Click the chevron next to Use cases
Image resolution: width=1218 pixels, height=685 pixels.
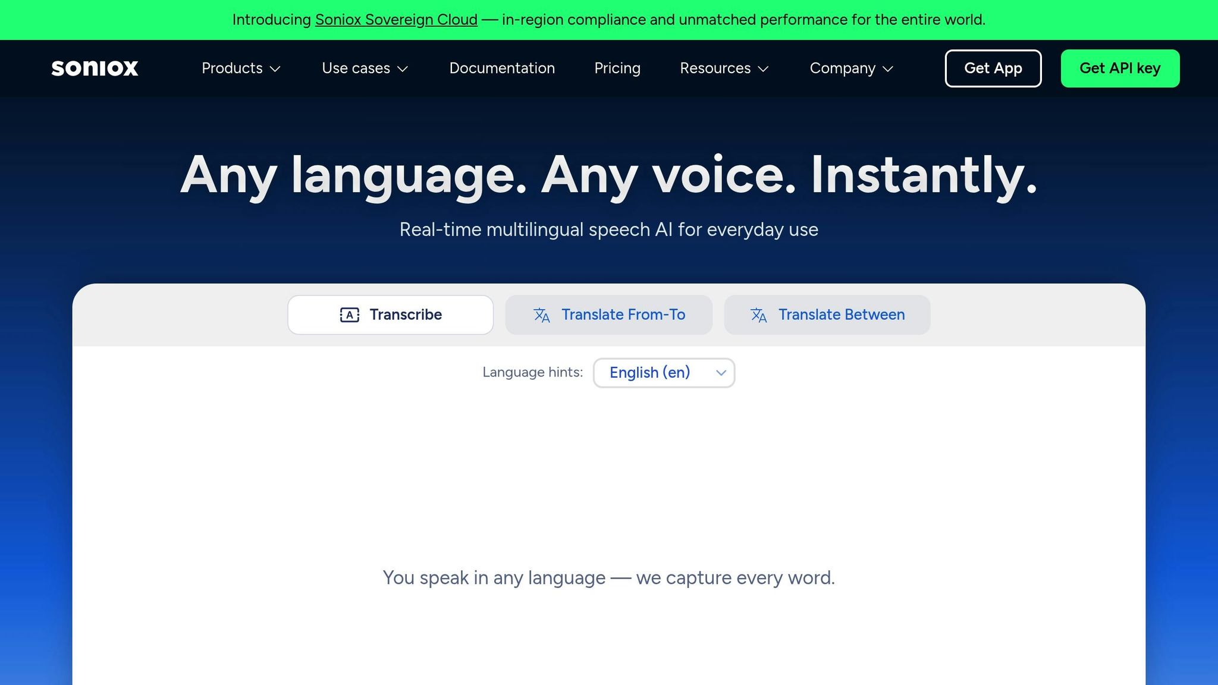coord(403,69)
